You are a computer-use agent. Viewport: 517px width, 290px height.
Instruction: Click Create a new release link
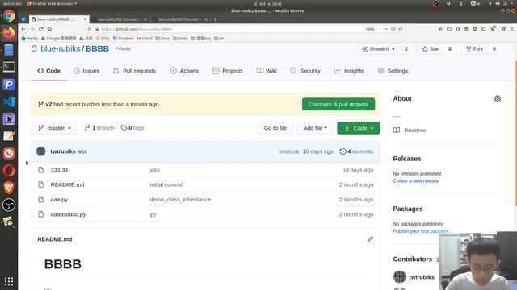(x=416, y=180)
